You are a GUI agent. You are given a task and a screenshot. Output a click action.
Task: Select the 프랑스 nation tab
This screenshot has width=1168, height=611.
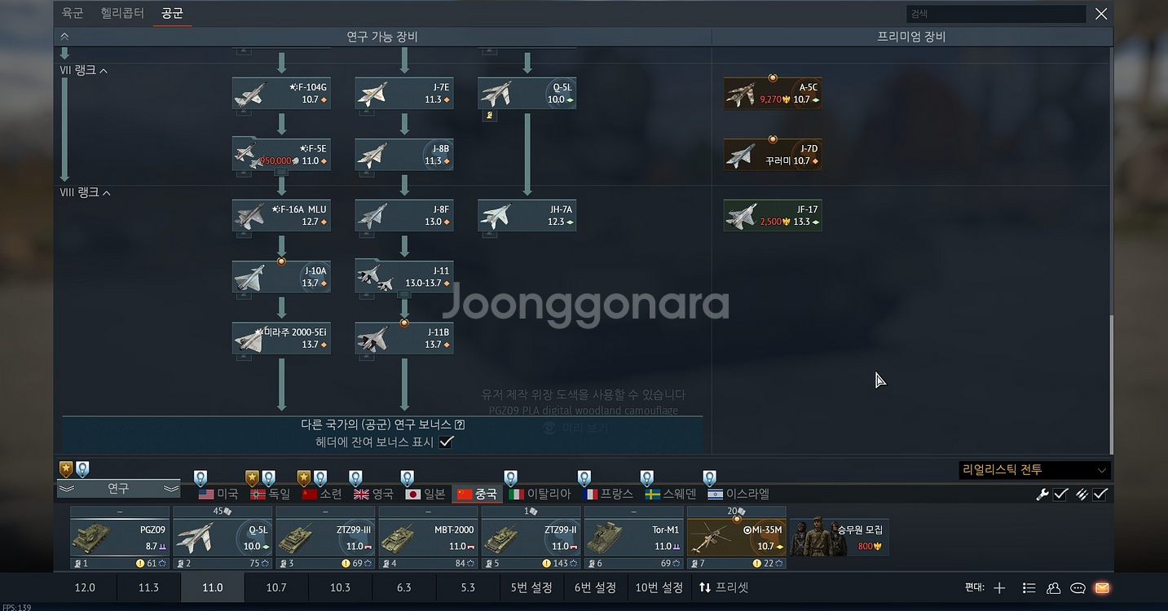point(608,494)
